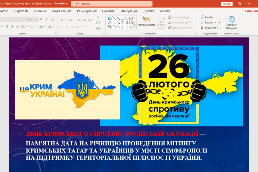
Task: Toggle italic formatting (К)
Action: coord(2,26)
